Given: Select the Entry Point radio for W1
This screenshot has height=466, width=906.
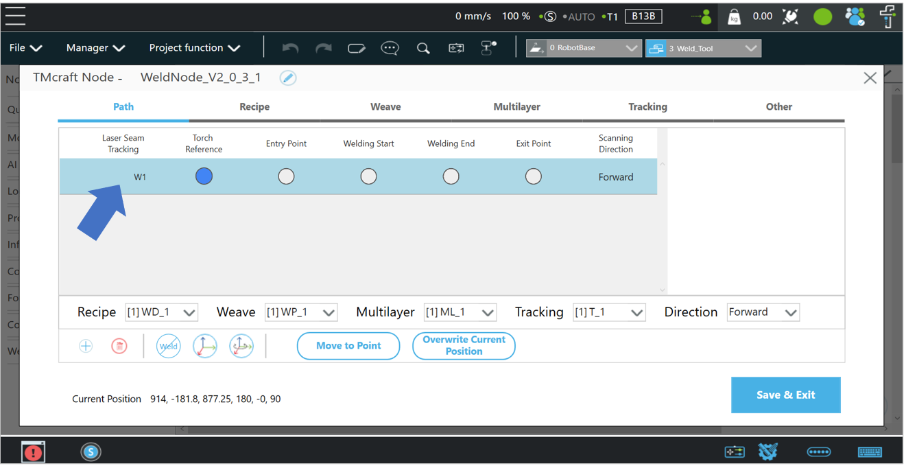Looking at the screenshot, I should 286,176.
